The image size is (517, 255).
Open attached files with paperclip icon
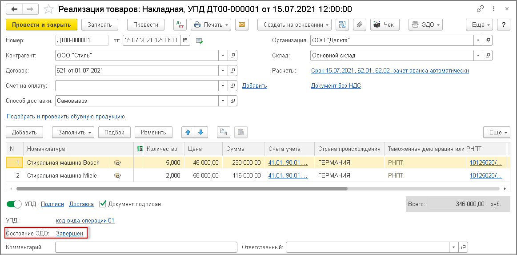coord(360,25)
